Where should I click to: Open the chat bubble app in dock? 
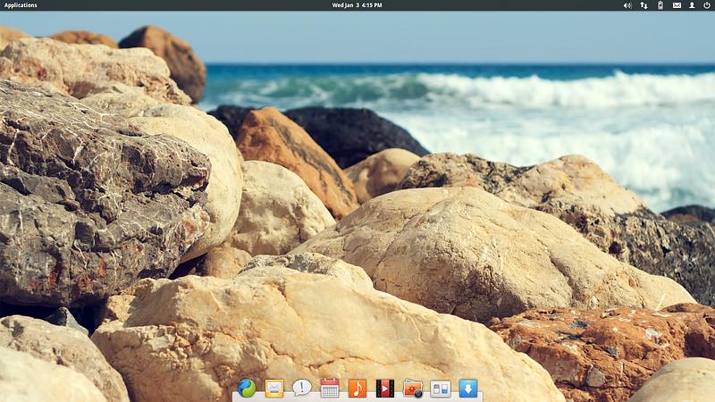tap(302, 388)
